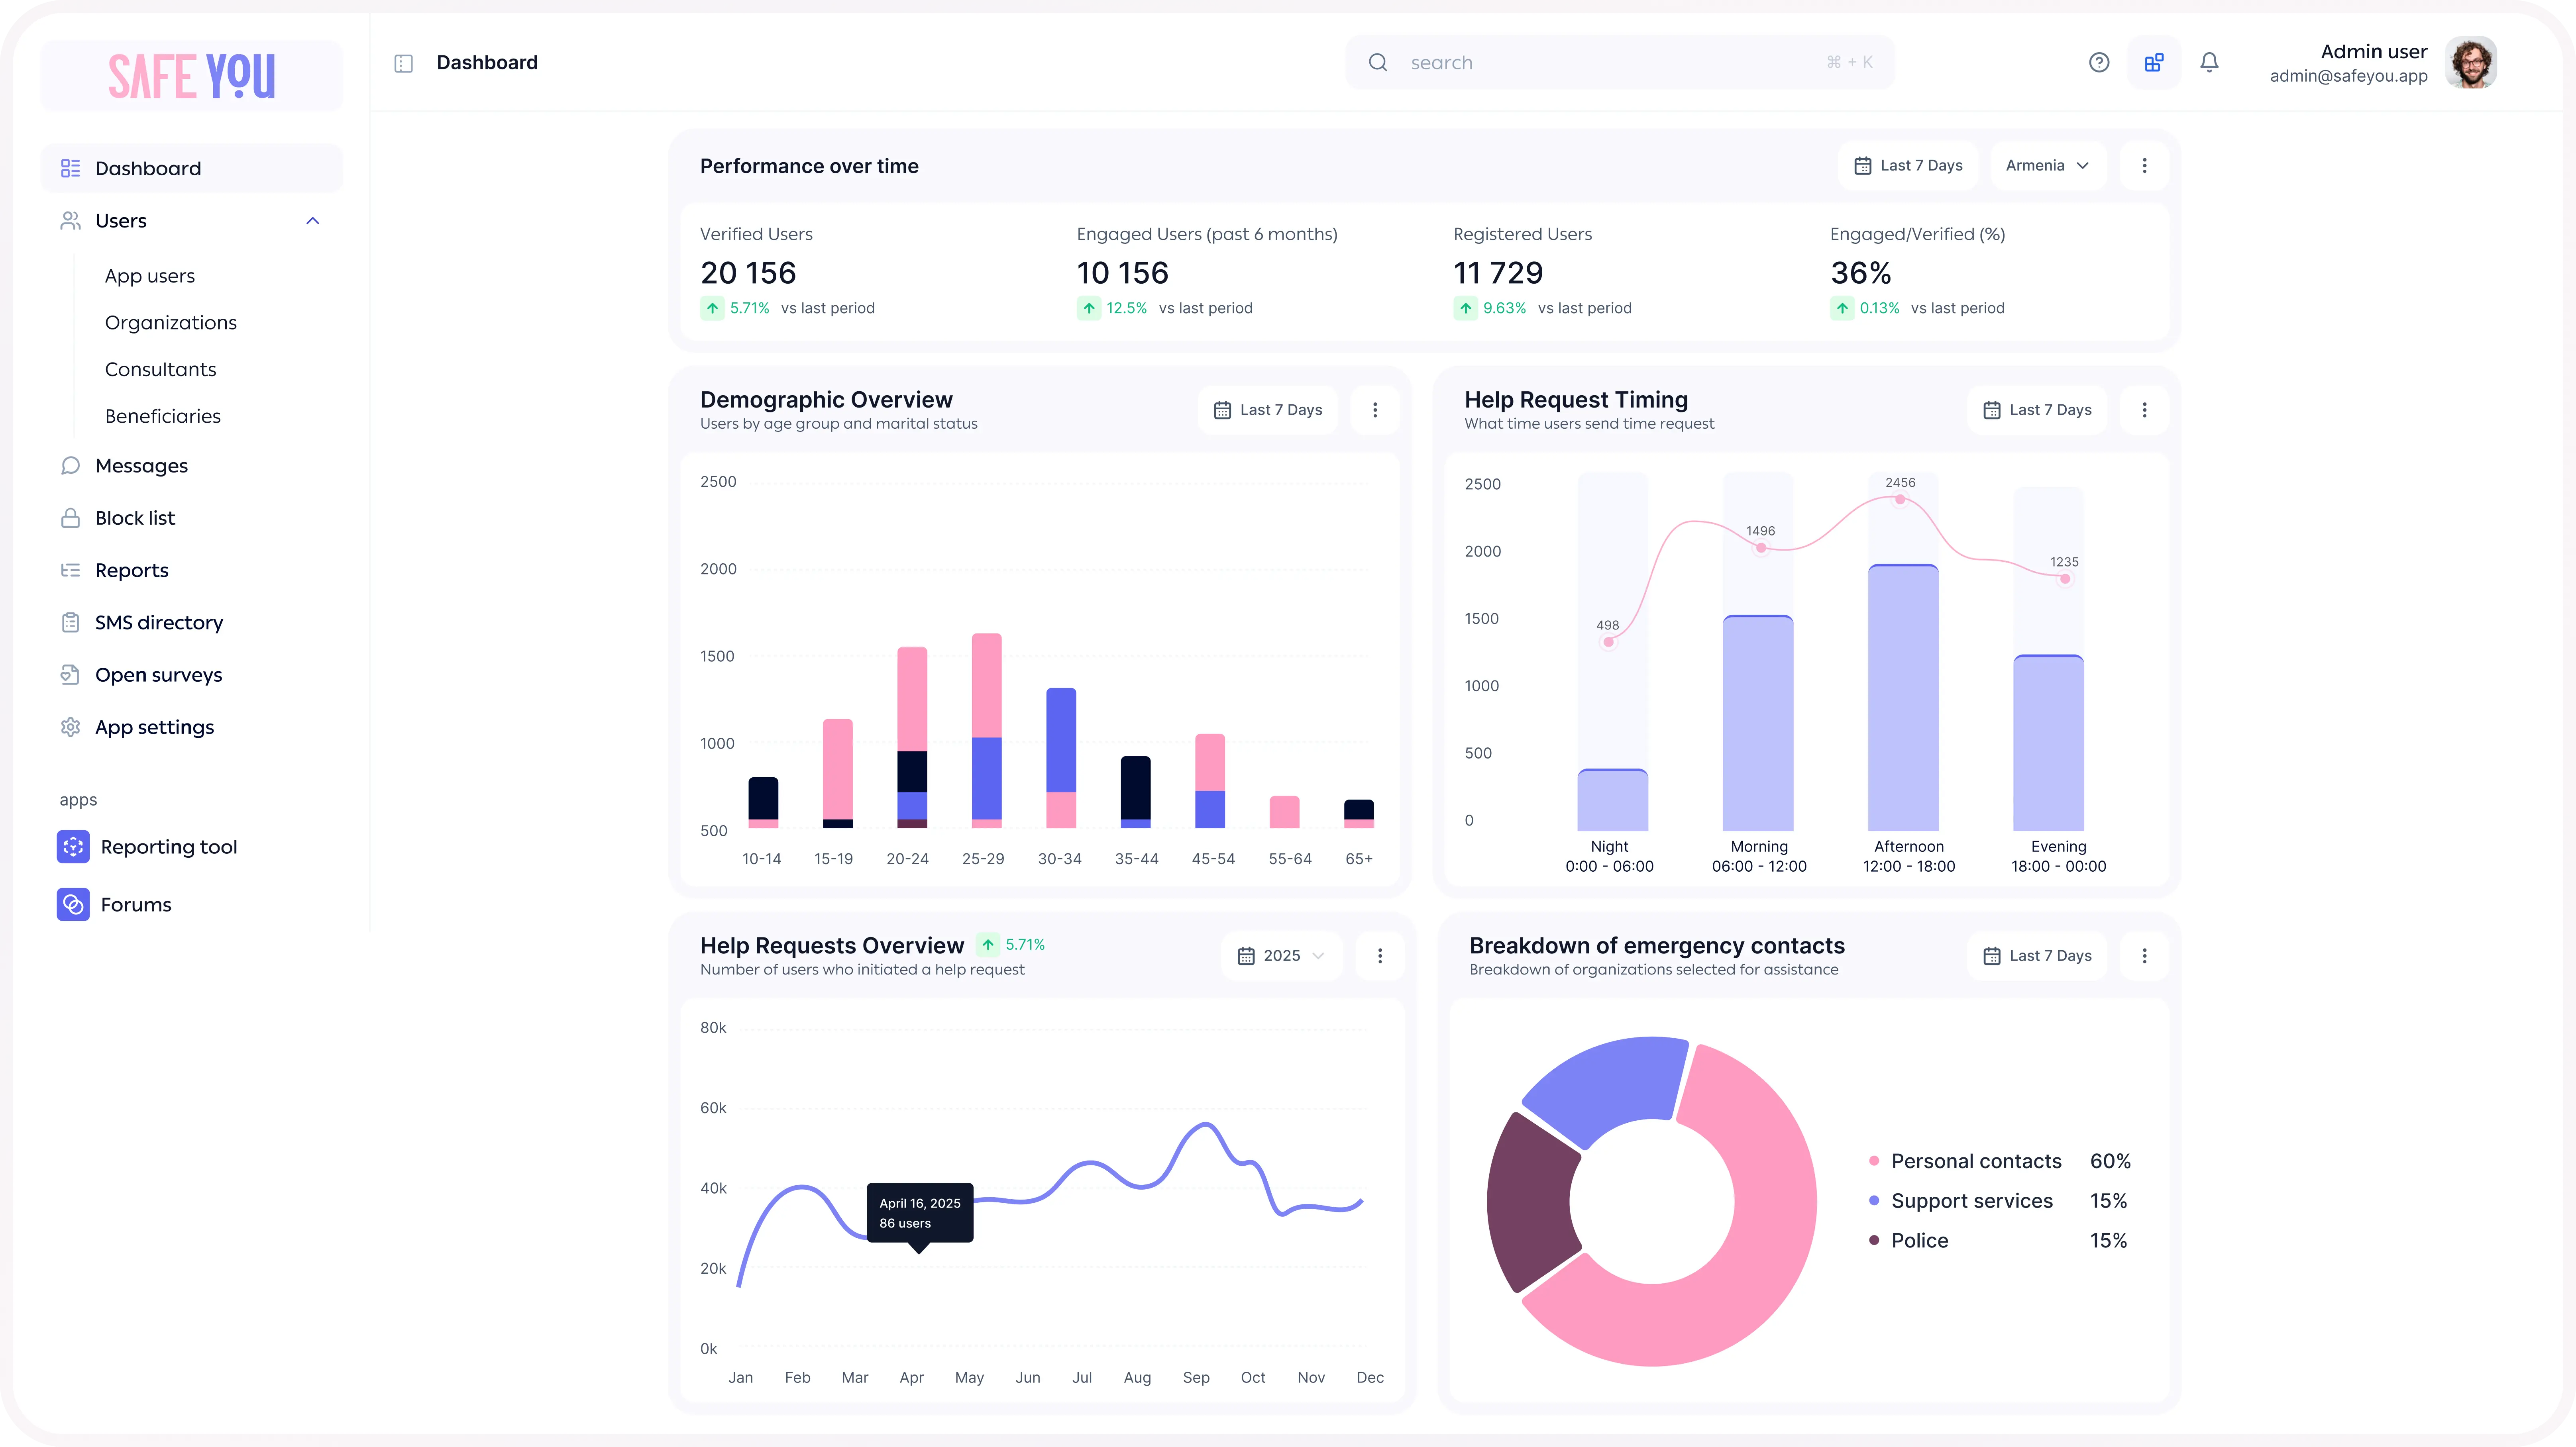The width and height of the screenshot is (2576, 1447).
Task: Open the Armenia country dropdown
Action: (2047, 166)
